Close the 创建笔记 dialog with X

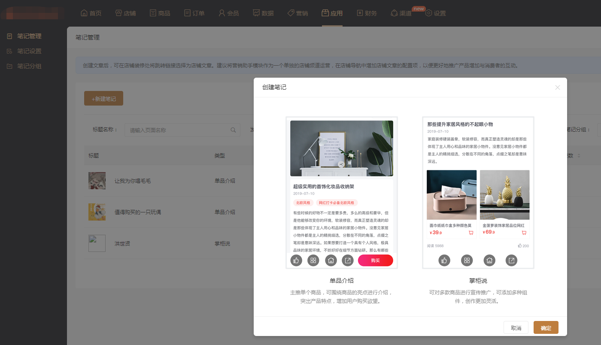point(558,88)
